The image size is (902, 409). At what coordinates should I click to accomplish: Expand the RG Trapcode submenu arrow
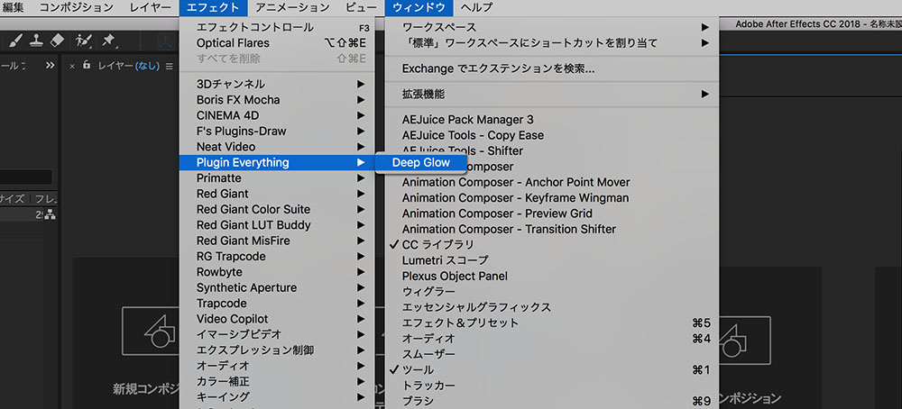click(x=361, y=256)
